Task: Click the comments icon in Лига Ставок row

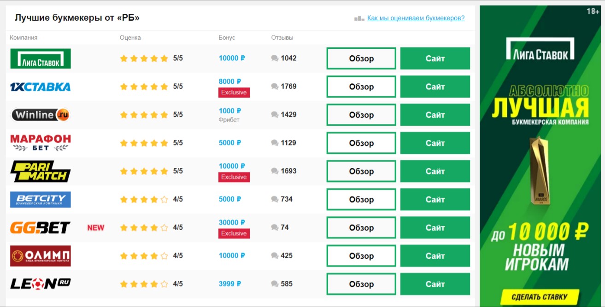Action: [275, 58]
